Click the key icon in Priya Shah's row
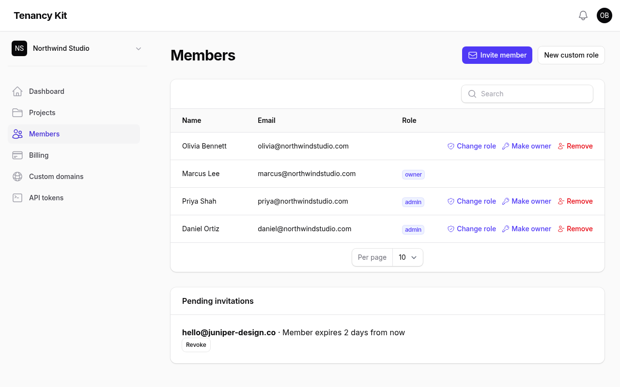 pyautogui.click(x=506, y=201)
